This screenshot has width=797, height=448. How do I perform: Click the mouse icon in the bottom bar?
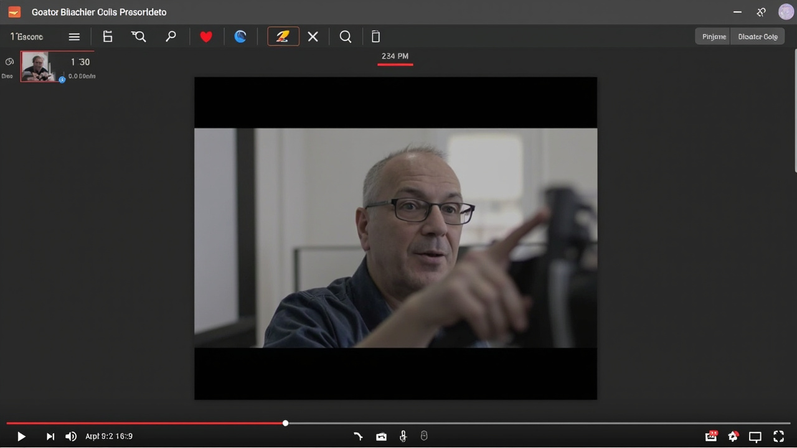pos(424,436)
